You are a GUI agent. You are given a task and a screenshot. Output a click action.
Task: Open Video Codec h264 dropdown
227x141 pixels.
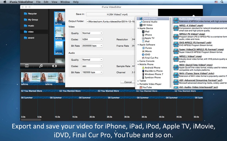(x=92, y=39)
